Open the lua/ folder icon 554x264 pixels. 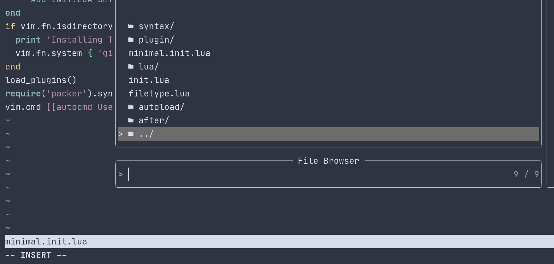(x=131, y=66)
